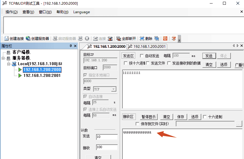
Task: Click the 删除 (delete) blue X icon
Action: (142, 38)
